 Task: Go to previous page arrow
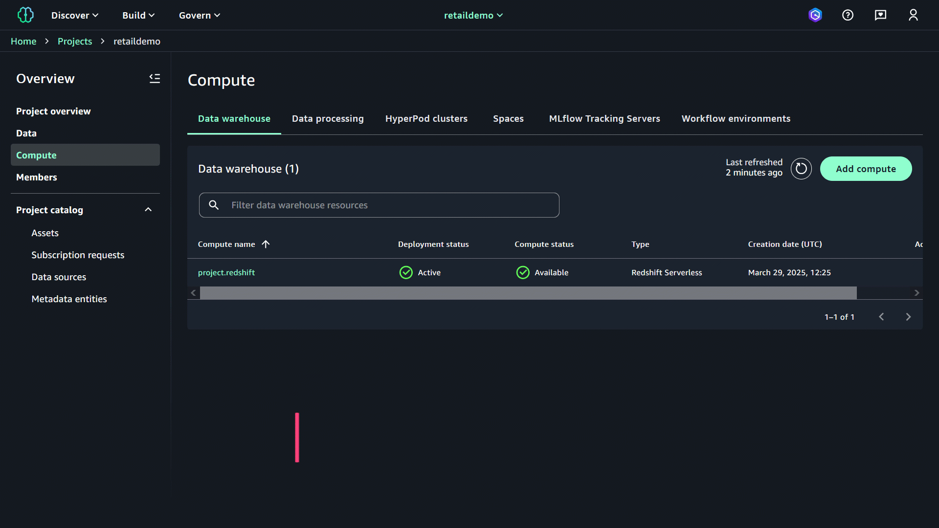coord(881,317)
